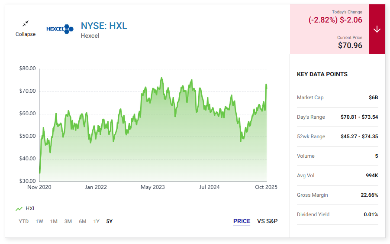The image size is (390, 244).
Task: Click the Volume value 5
Action: [x=377, y=156]
